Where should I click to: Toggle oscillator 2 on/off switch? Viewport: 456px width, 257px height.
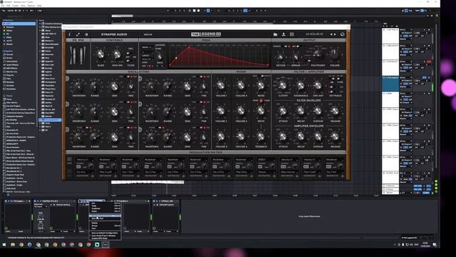130,102
